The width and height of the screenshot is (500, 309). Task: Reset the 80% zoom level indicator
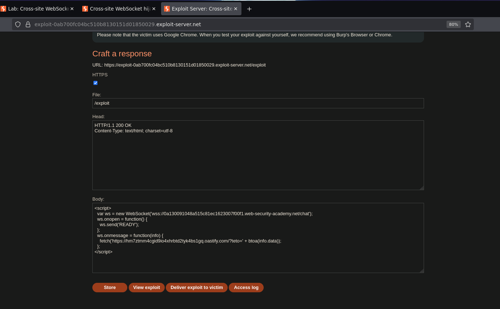453,24
